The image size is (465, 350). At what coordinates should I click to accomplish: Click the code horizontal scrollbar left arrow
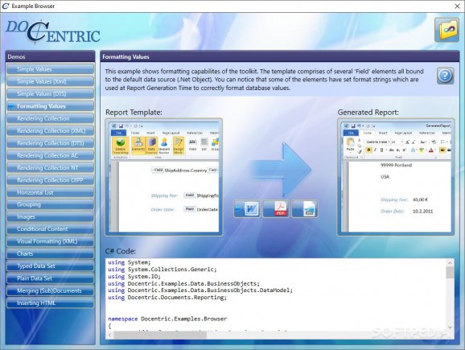[x=109, y=336]
